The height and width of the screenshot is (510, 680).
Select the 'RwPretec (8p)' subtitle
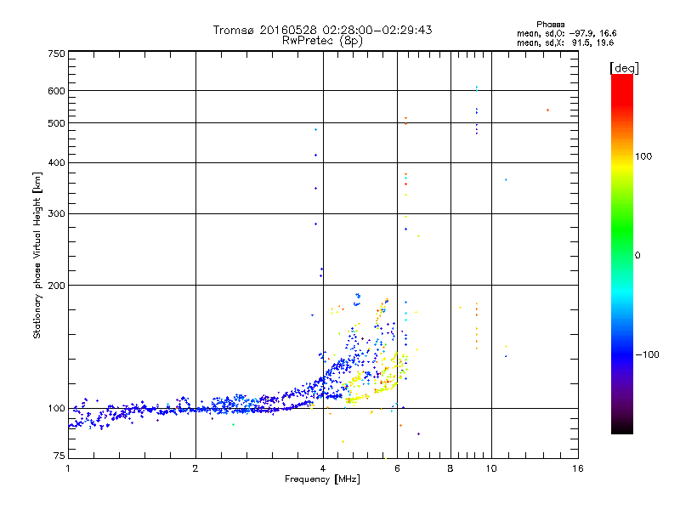coord(322,41)
